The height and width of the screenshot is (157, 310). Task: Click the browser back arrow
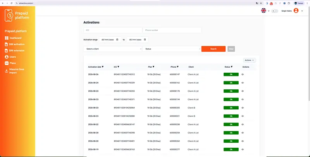pyautogui.click(x=3, y=3)
